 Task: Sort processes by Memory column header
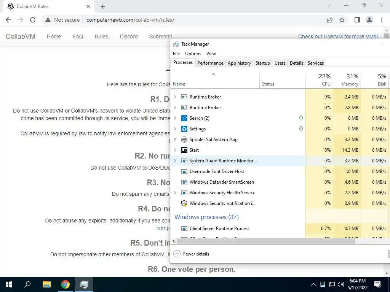click(x=347, y=80)
